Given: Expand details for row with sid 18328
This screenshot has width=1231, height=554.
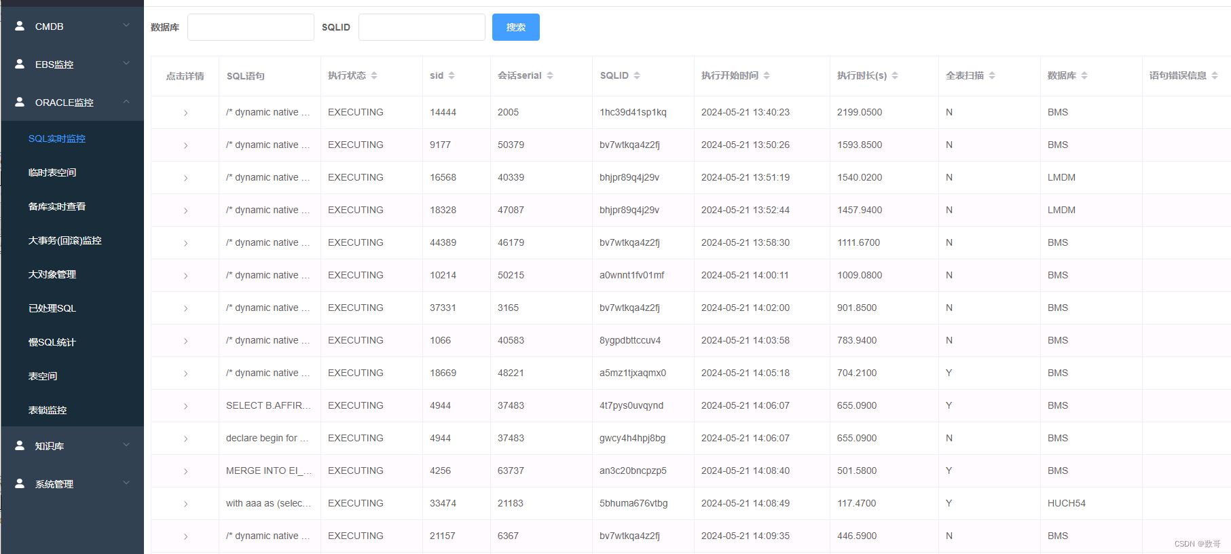Looking at the screenshot, I should pos(185,210).
